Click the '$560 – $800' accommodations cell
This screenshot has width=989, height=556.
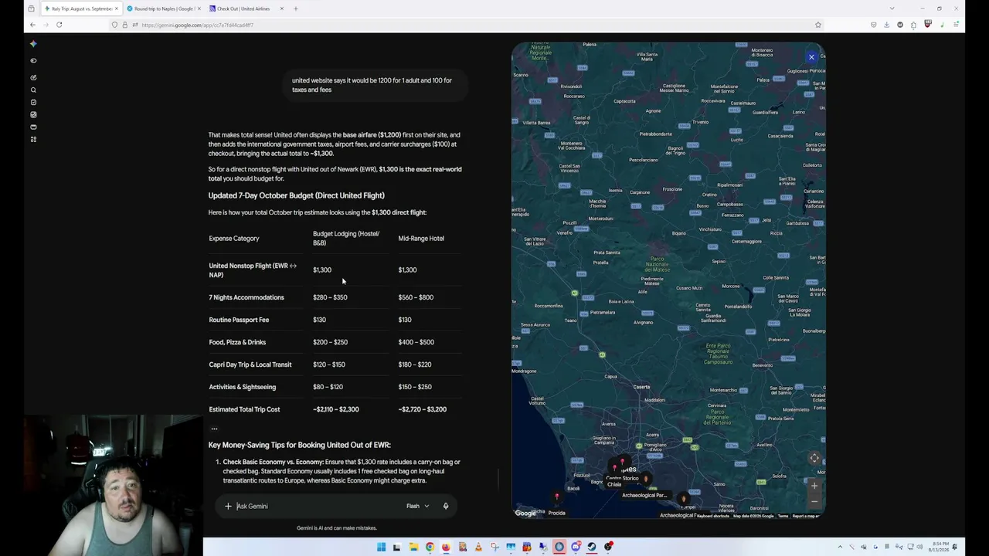tap(416, 297)
